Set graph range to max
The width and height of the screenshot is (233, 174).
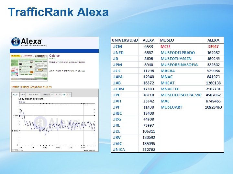69,94
